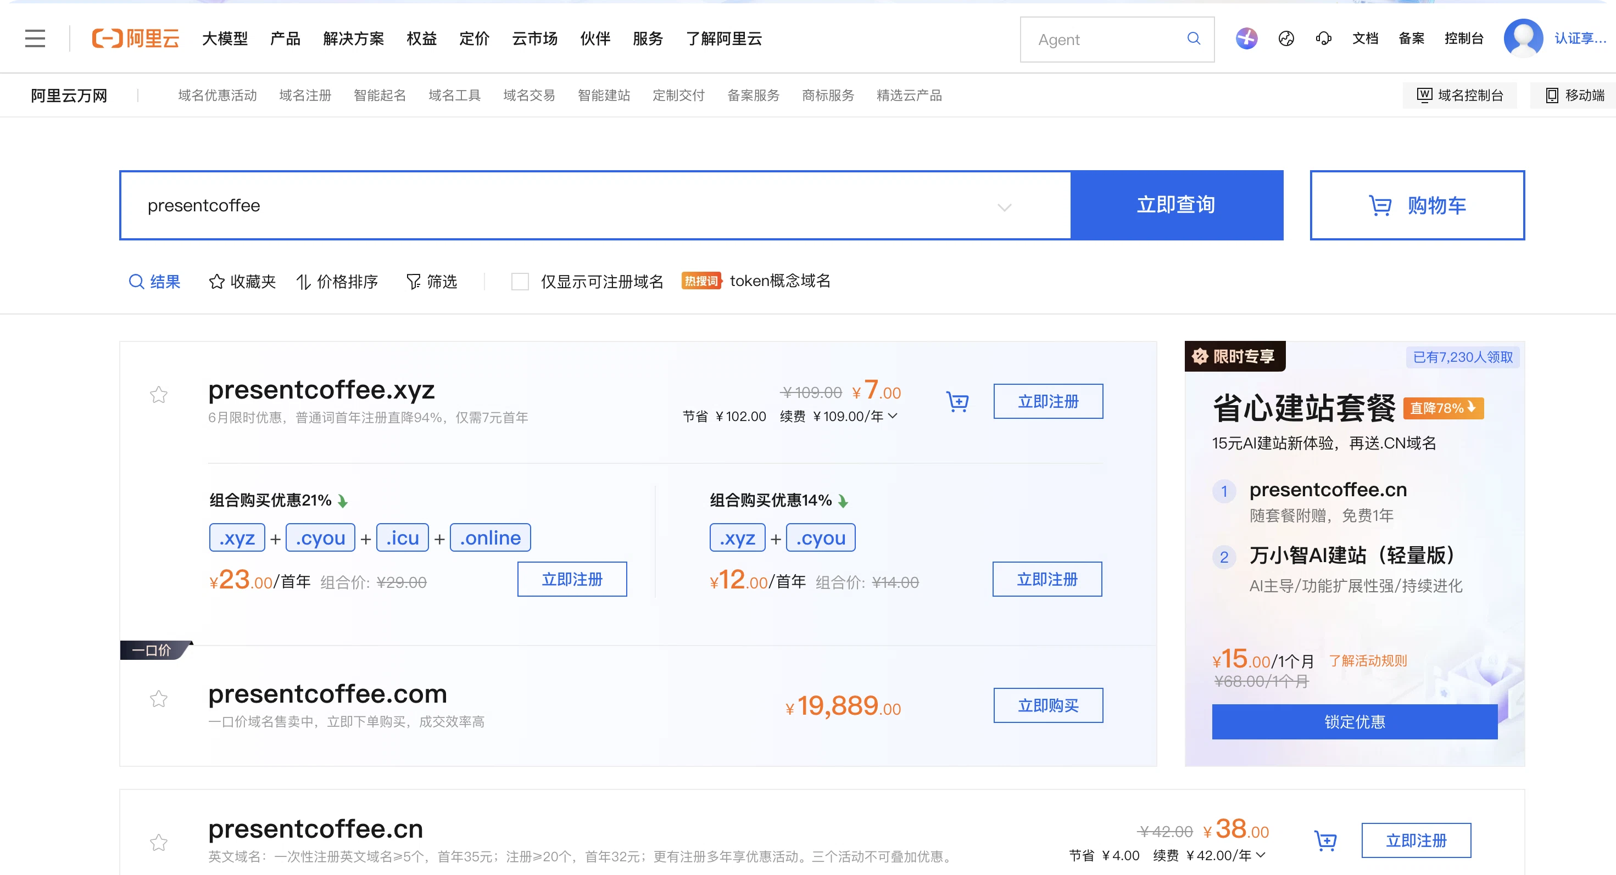Screen dimensions: 1616x875
Task: Buy presentcoffee.com with 立即购买
Action: pos(1048,705)
